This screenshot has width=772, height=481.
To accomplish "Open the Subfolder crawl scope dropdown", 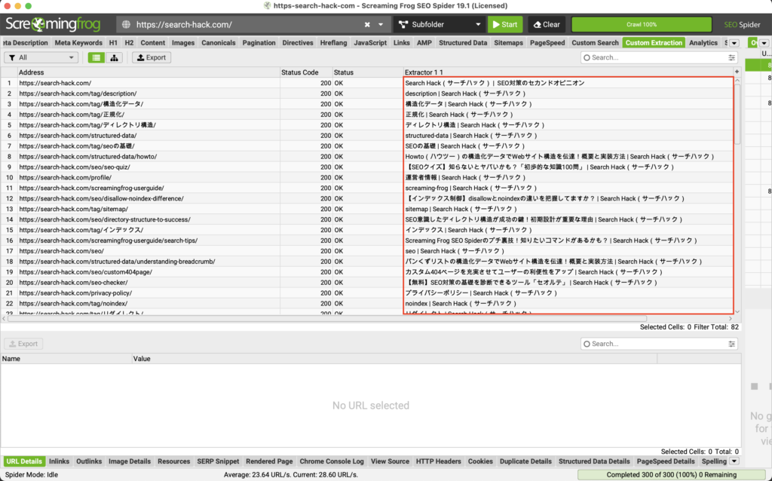I will click(x=440, y=25).
